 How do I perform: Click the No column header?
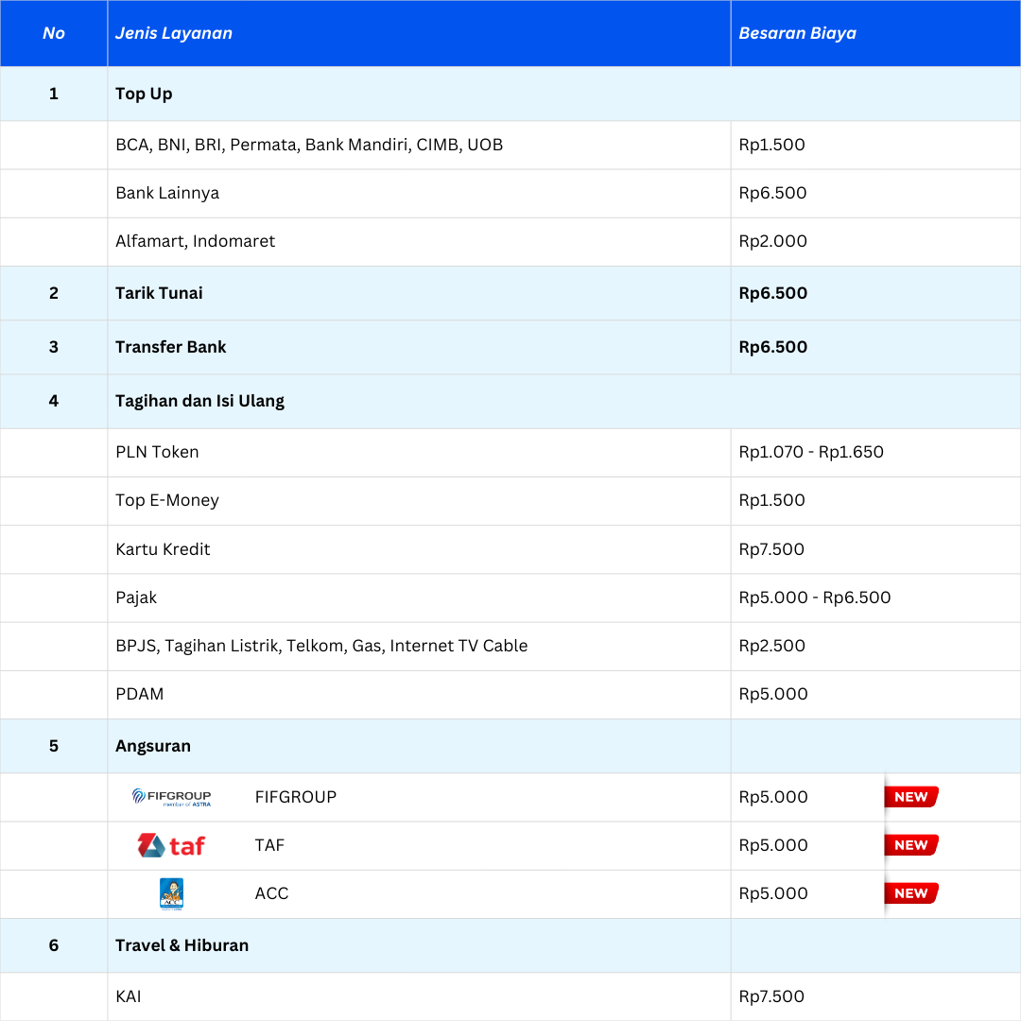tap(54, 33)
